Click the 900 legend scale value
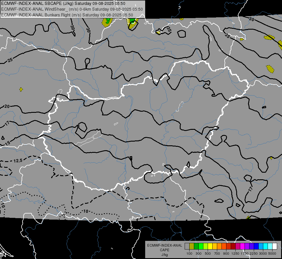 point(226,254)
